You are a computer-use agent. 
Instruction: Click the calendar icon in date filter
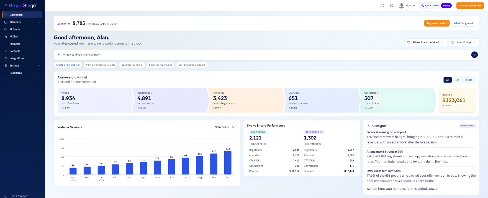coord(453,42)
